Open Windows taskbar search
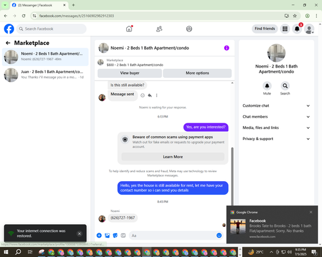Viewport: 322px width, 257px height. pyautogui.click(x=18, y=252)
